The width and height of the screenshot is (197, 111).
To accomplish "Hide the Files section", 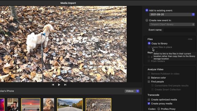I will tap(190, 39).
